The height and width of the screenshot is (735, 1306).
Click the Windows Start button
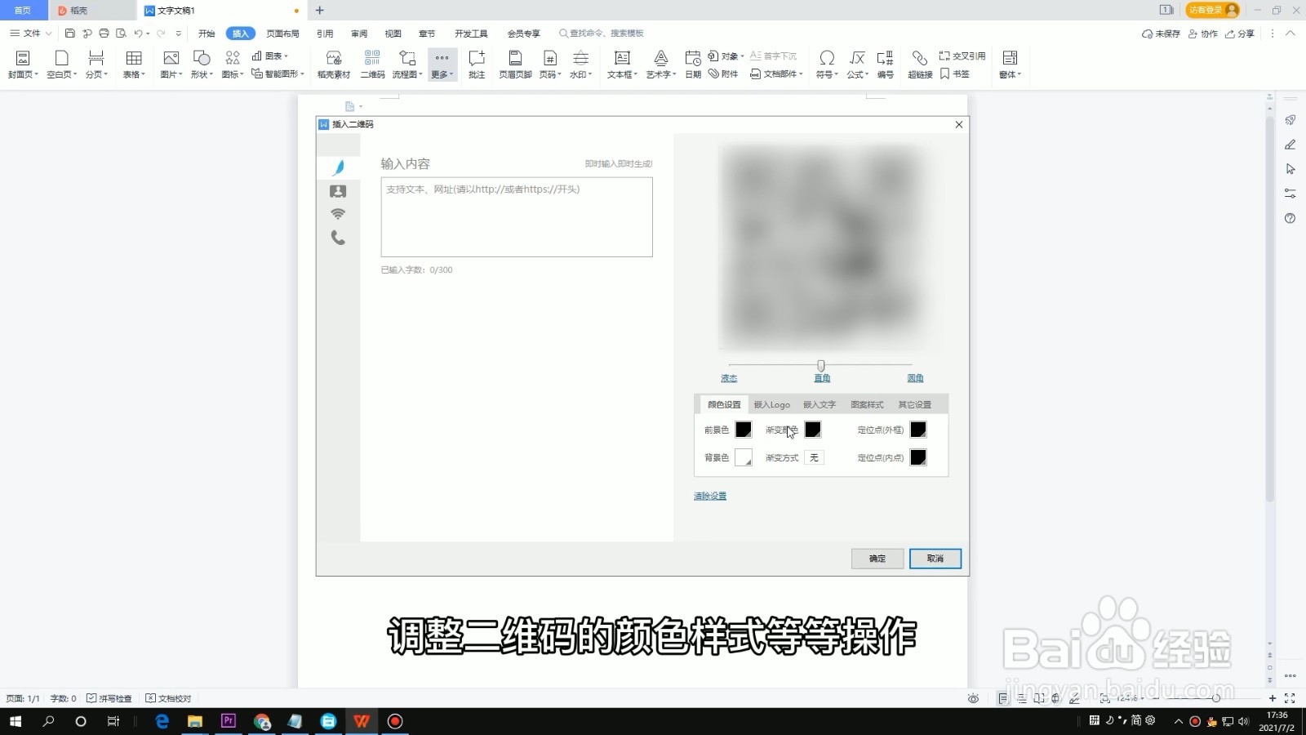click(x=15, y=721)
